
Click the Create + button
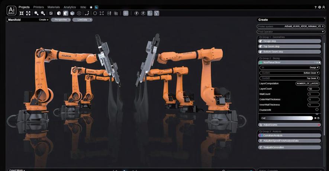(x=43, y=20)
